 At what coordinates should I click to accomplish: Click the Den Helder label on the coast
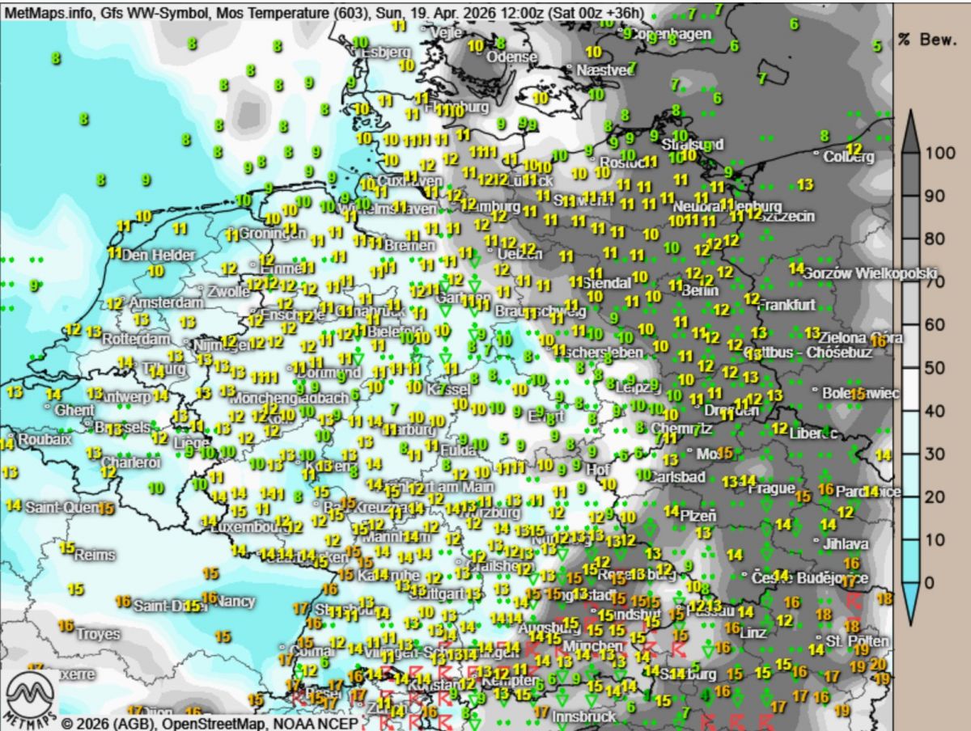[x=158, y=255]
